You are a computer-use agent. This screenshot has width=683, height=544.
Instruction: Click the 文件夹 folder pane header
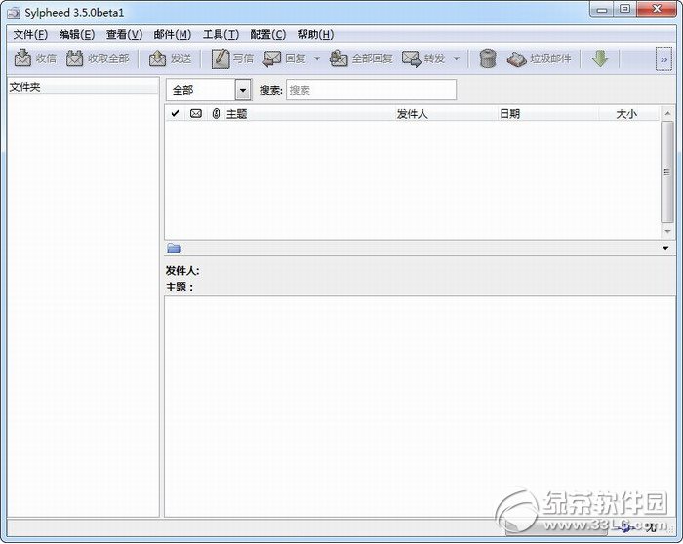point(83,87)
